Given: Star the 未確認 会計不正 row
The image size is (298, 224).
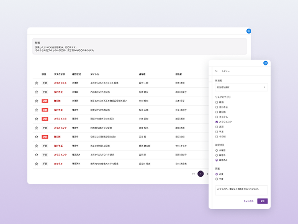Looking at the screenshot, I should [37, 92].
